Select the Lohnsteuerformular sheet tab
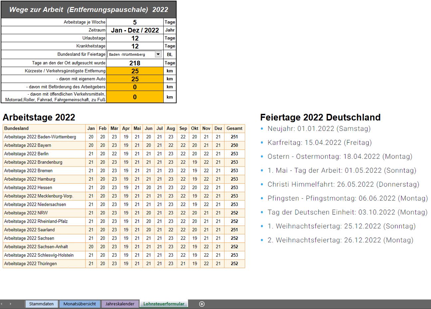The width and height of the screenshot is (431, 309). pyautogui.click(x=164, y=304)
